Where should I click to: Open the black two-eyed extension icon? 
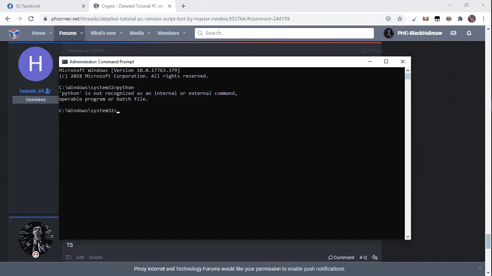coord(437,19)
